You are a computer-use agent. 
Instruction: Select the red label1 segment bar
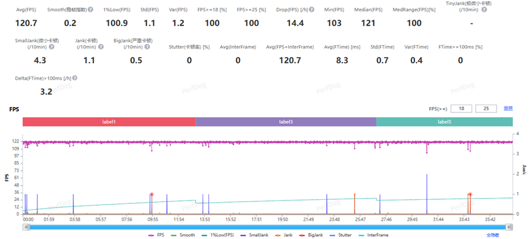pos(109,122)
